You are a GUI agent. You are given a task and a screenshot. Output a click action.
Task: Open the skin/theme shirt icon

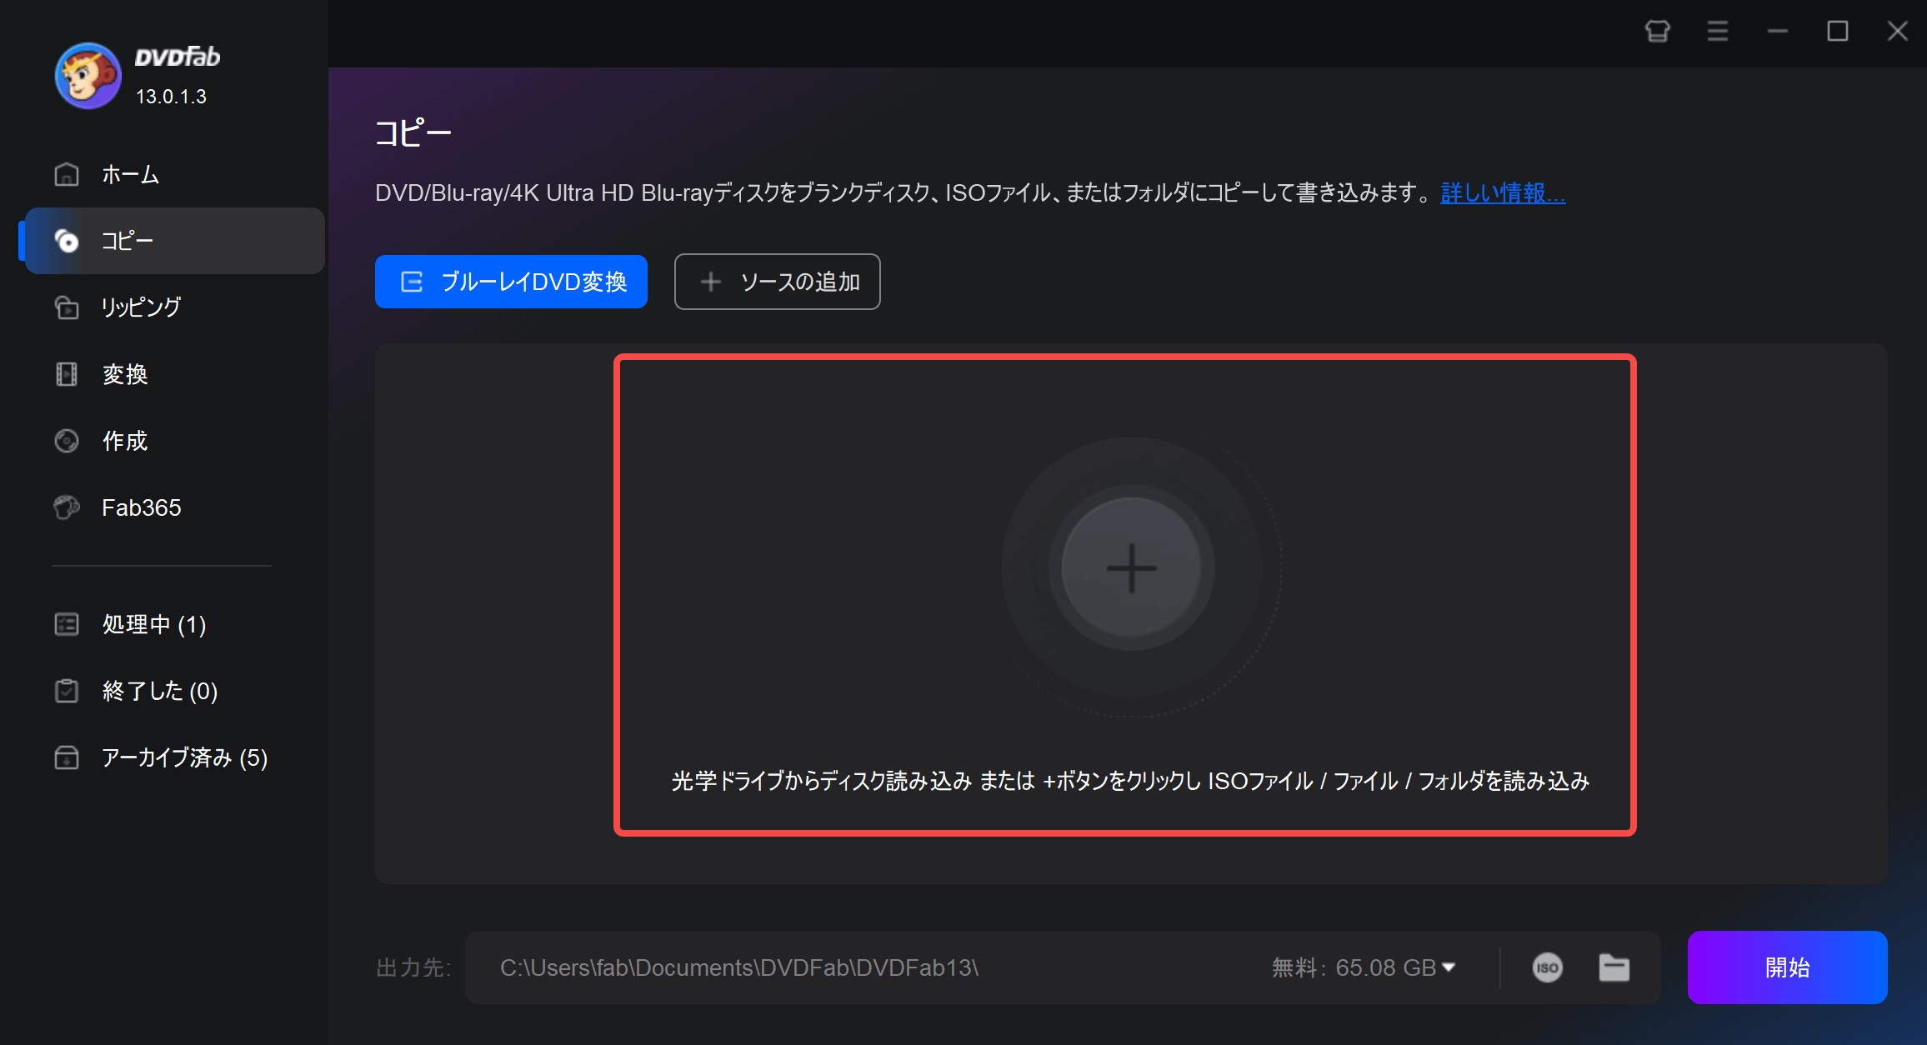(1657, 32)
